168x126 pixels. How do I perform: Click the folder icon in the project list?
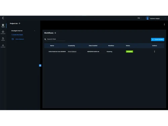click(x=13, y=39)
